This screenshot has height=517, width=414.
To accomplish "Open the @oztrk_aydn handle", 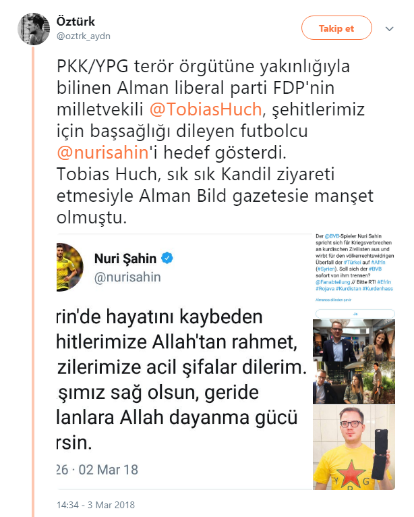I will coord(84,36).
